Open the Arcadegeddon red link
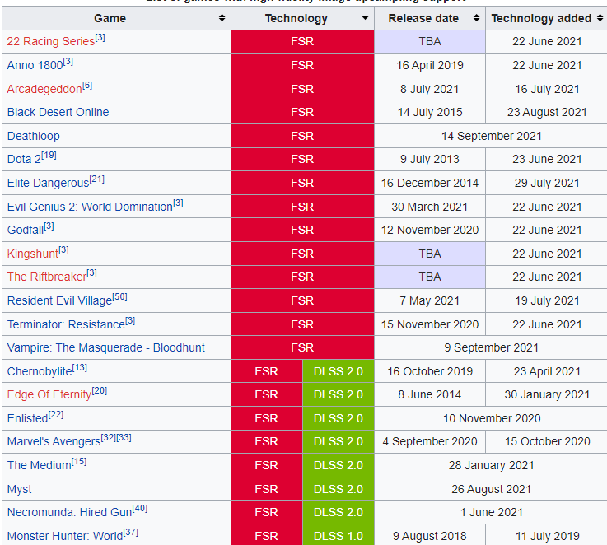The height and width of the screenshot is (545, 607). point(44,89)
